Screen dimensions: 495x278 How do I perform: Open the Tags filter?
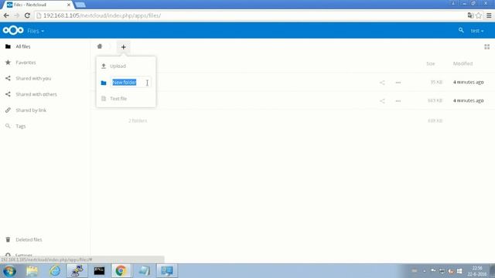(21, 126)
